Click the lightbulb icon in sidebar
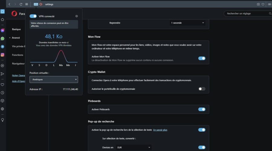 pos(2,120)
